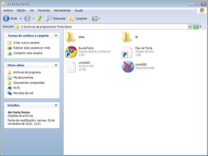This screenshot has width=208, height=156.
Task: Open the Views icon in toolbar
Action: 94,19
